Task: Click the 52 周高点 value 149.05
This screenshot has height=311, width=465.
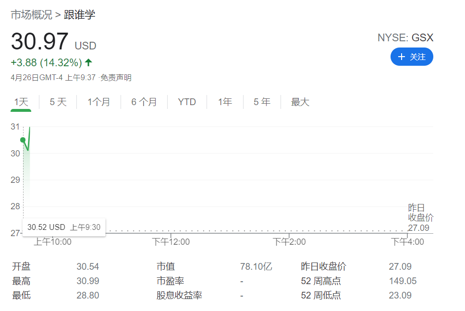Action: 403,281
